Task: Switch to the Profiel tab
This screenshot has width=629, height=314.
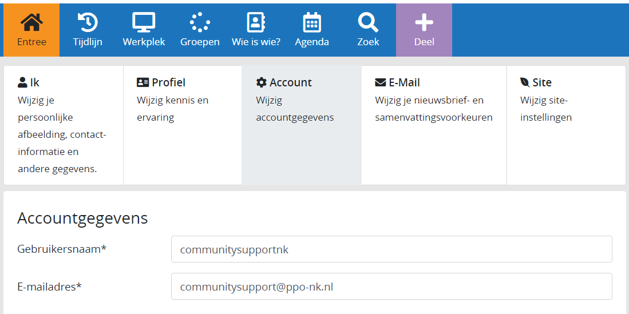Action: pos(183,125)
